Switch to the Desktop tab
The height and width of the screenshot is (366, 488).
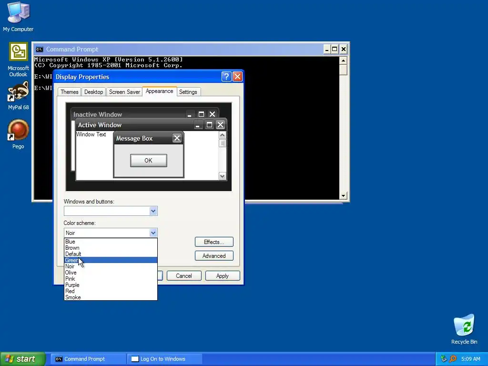point(93,92)
